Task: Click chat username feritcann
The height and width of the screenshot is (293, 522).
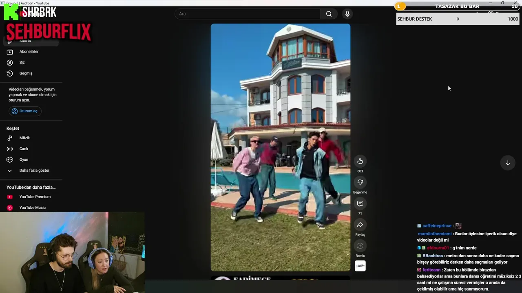Action: tap(431, 270)
